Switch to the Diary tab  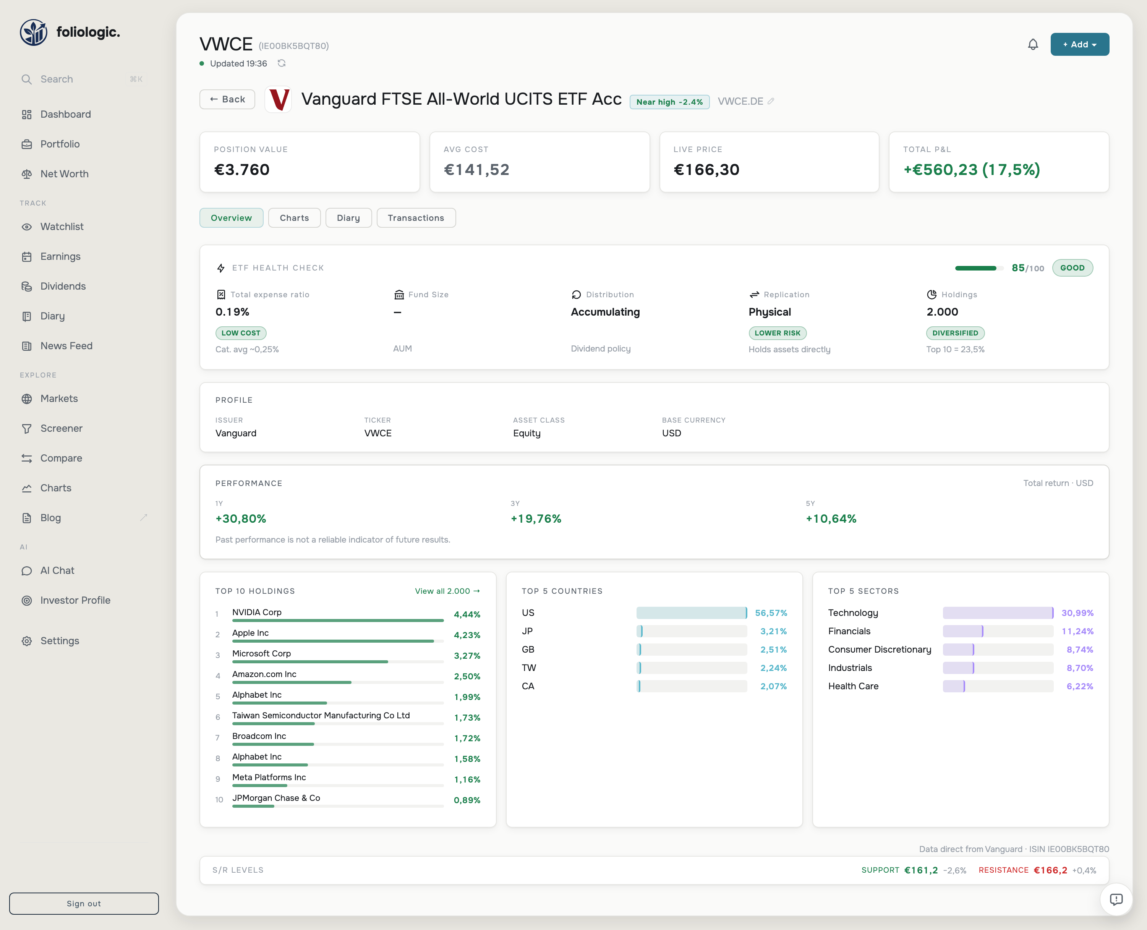(x=348, y=218)
